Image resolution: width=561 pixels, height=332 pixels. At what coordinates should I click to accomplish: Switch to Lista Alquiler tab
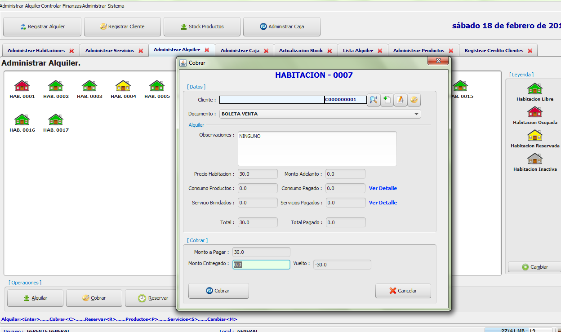click(x=358, y=51)
